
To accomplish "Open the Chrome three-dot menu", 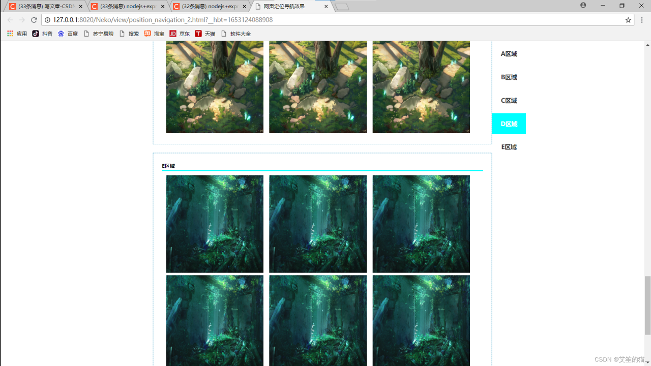I will pos(642,20).
